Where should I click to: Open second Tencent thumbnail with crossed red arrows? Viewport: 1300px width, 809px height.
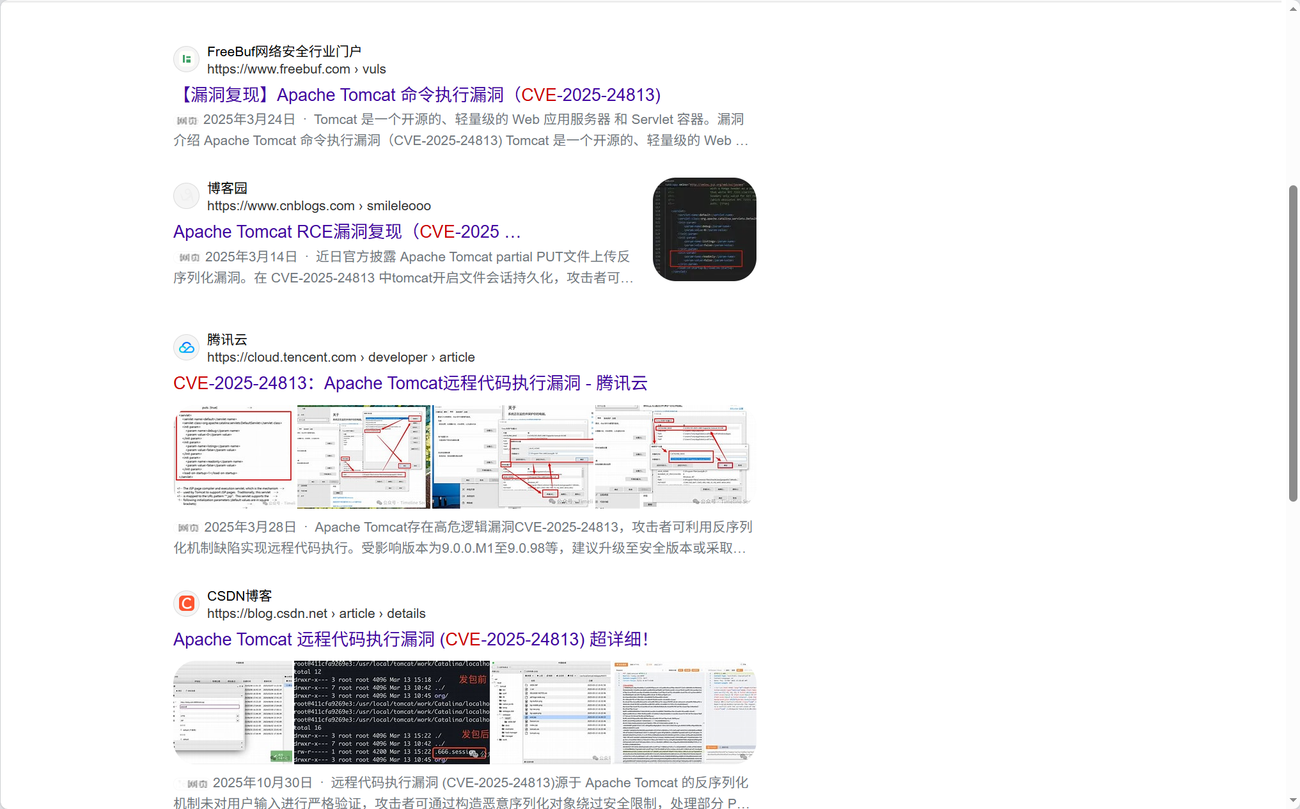click(364, 456)
